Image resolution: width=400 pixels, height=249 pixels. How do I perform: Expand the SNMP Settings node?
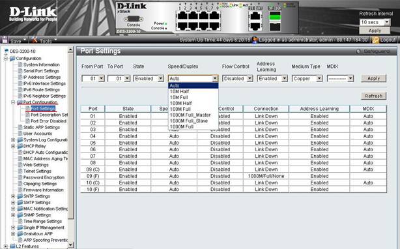pos(13,215)
